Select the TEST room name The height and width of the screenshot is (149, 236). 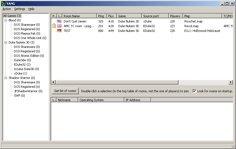67,31
